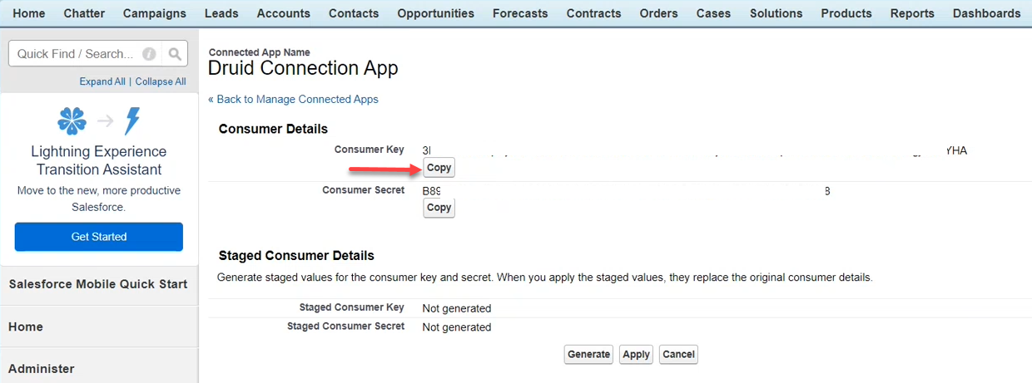This screenshot has height=383, width=1032.
Task: Copy the Consumer Secret
Action: pos(439,208)
